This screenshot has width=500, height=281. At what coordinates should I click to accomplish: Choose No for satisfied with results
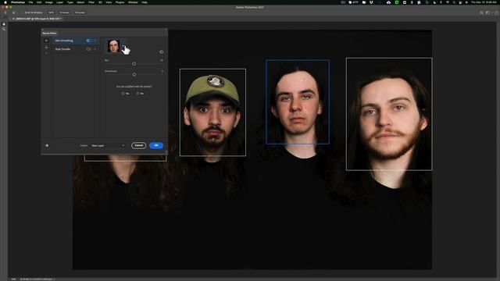click(141, 94)
